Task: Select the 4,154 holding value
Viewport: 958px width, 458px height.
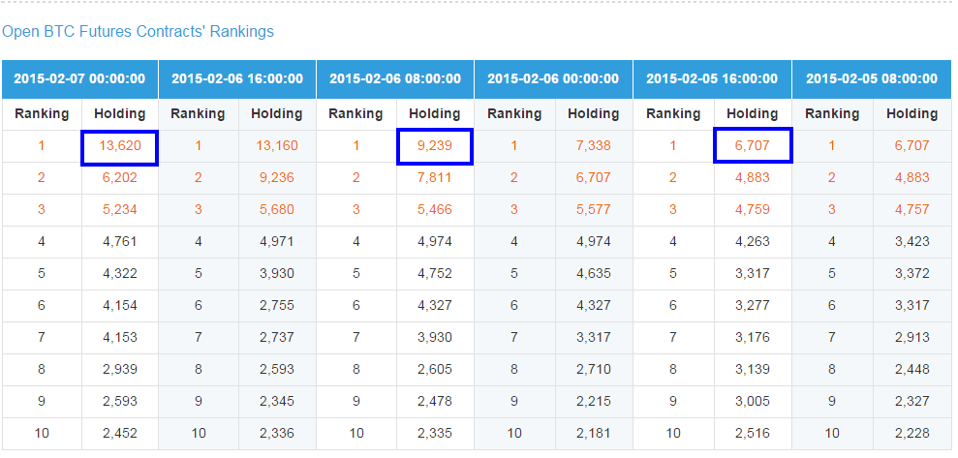Action: (120, 305)
